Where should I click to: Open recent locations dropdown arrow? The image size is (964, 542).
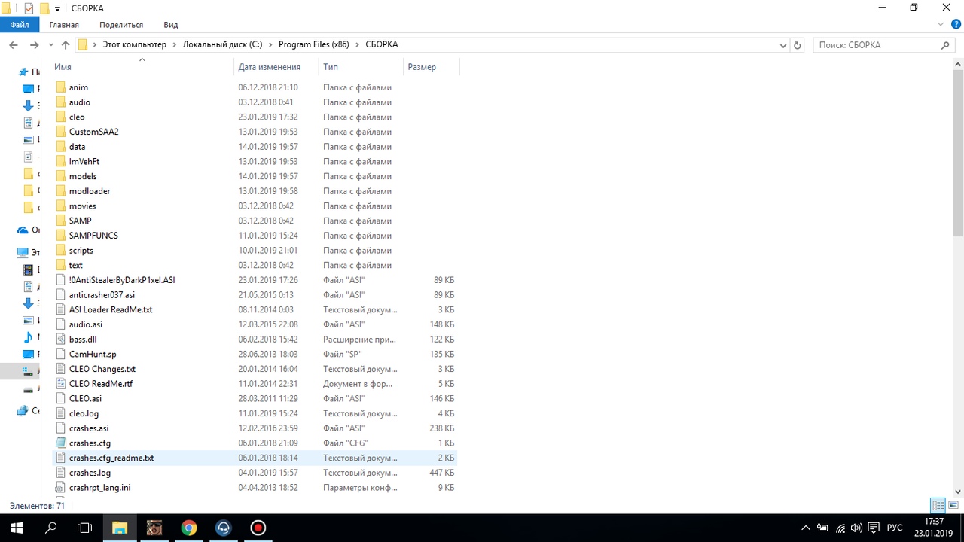point(50,45)
